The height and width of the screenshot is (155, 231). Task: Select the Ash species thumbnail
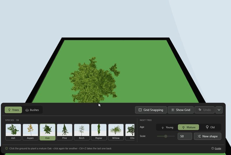point(13,132)
